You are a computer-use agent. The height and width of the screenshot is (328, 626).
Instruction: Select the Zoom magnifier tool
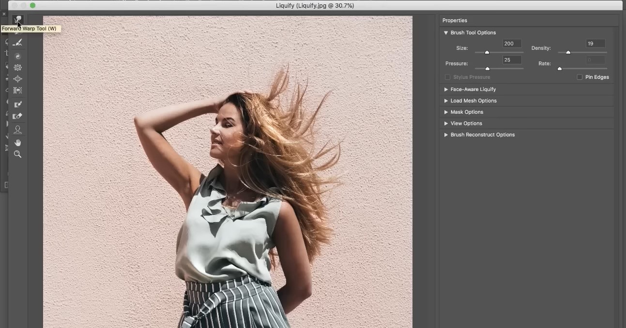click(17, 154)
